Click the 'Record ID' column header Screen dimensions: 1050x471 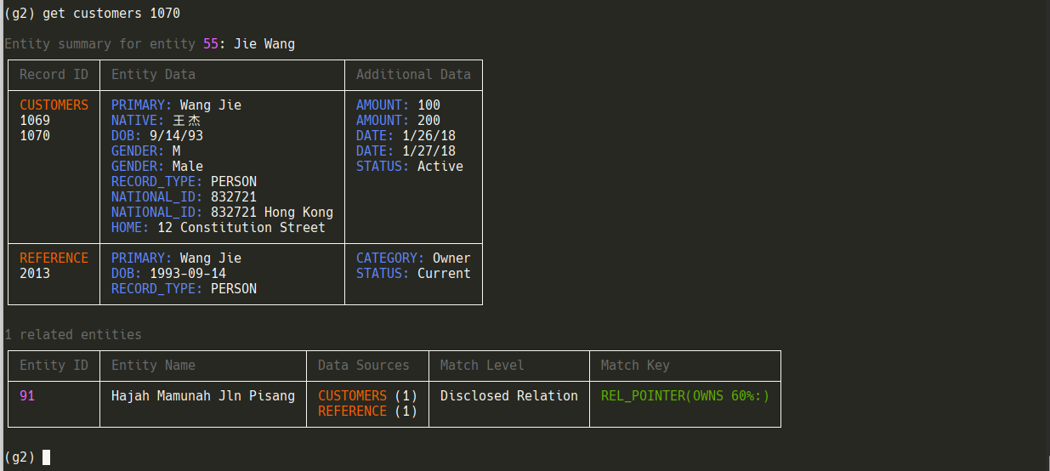coord(54,75)
